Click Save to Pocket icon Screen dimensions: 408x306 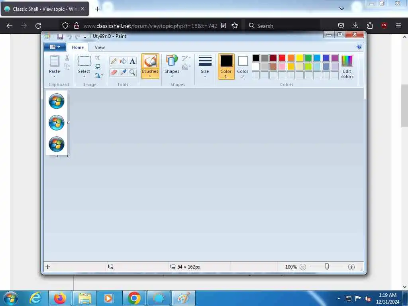[x=341, y=25]
